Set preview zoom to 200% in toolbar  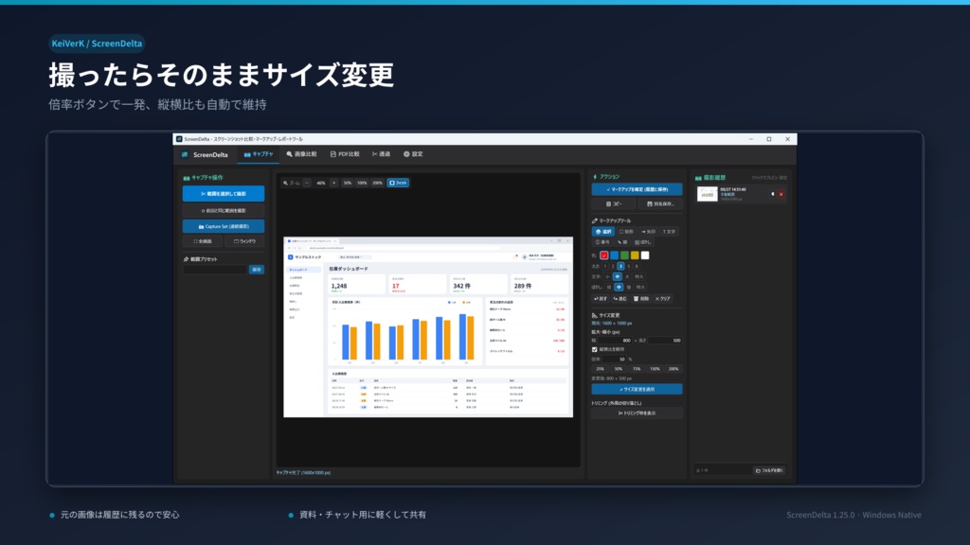coord(377,183)
